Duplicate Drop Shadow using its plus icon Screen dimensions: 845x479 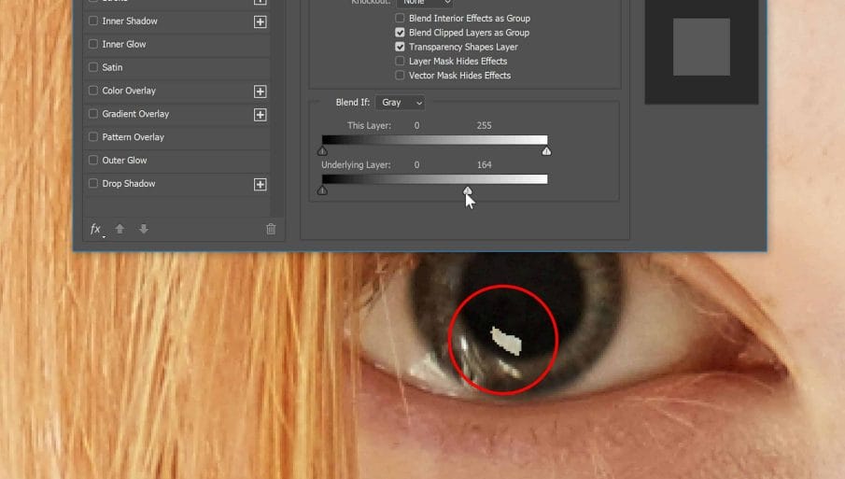coord(261,185)
